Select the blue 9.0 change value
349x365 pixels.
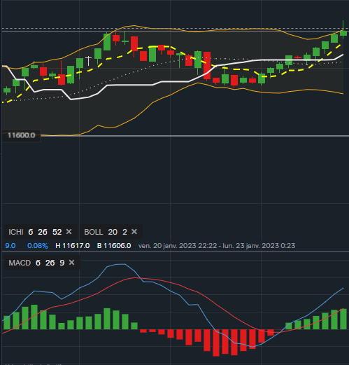click(x=10, y=246)
